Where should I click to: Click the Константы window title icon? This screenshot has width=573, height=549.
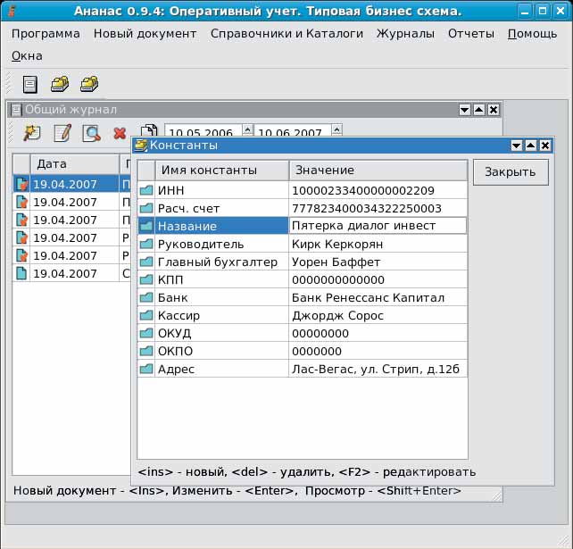pyautogui.click(x=141, y=146)
